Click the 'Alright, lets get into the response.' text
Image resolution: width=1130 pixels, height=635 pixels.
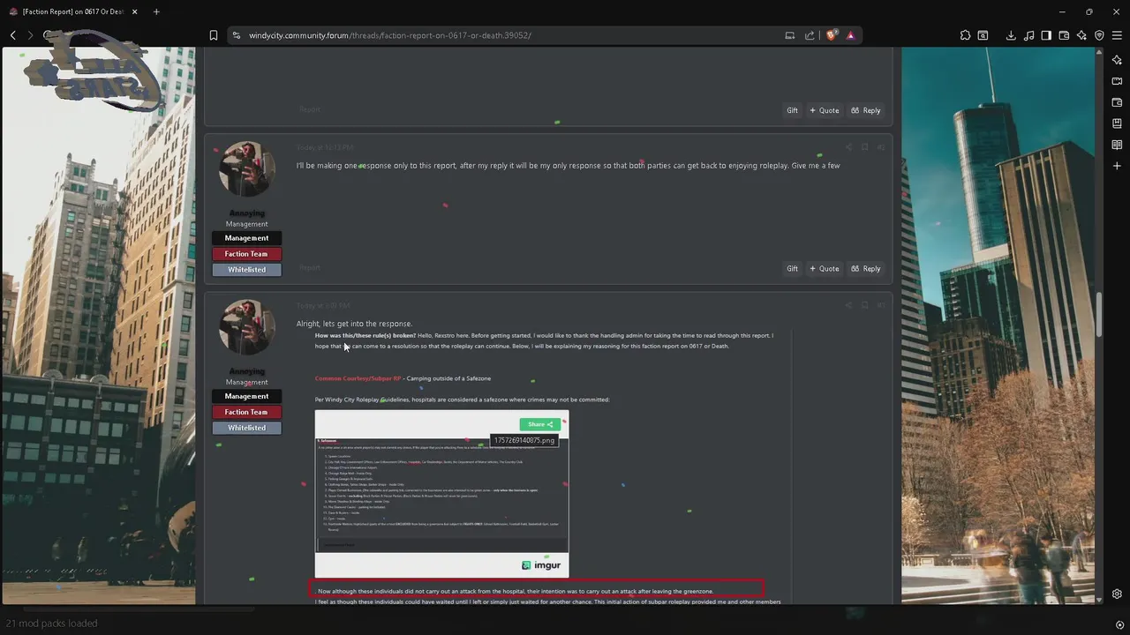pyautogui.click(x=354, y=324)
